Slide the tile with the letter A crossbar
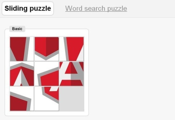This screenshot has width=175, height=120. (71, 74)
